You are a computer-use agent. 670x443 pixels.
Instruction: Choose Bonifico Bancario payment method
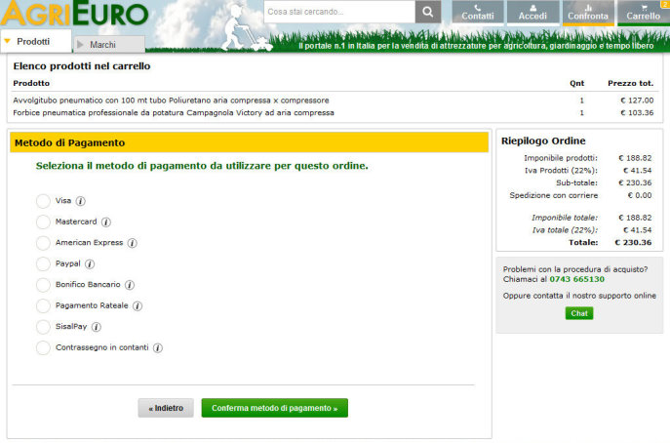point(43,285)
